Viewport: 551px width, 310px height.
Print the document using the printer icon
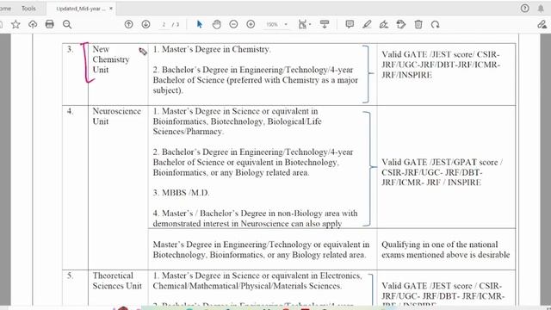(50, 24)
